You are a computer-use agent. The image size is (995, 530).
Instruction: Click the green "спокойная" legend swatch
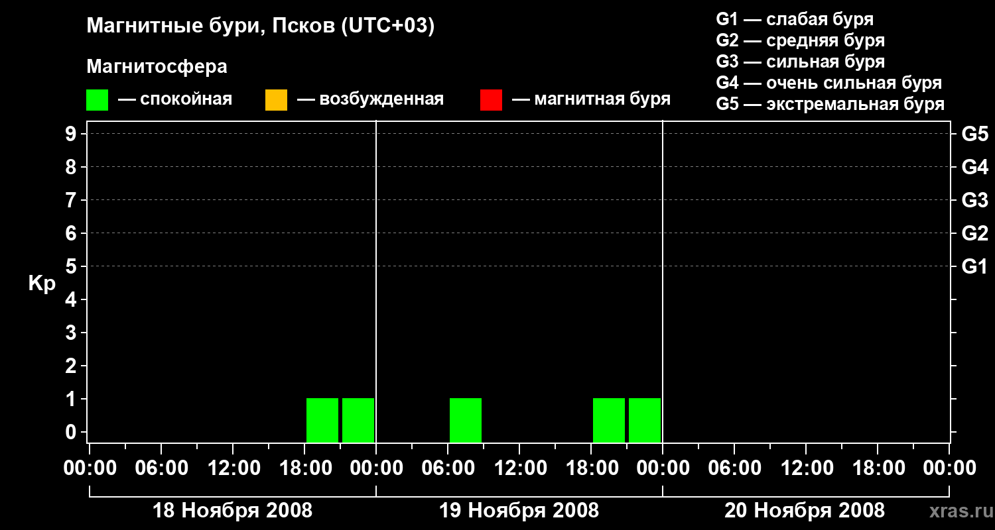pos(98,99)
